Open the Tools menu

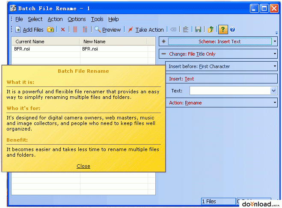pyautogui.click(x=97, y=19)
